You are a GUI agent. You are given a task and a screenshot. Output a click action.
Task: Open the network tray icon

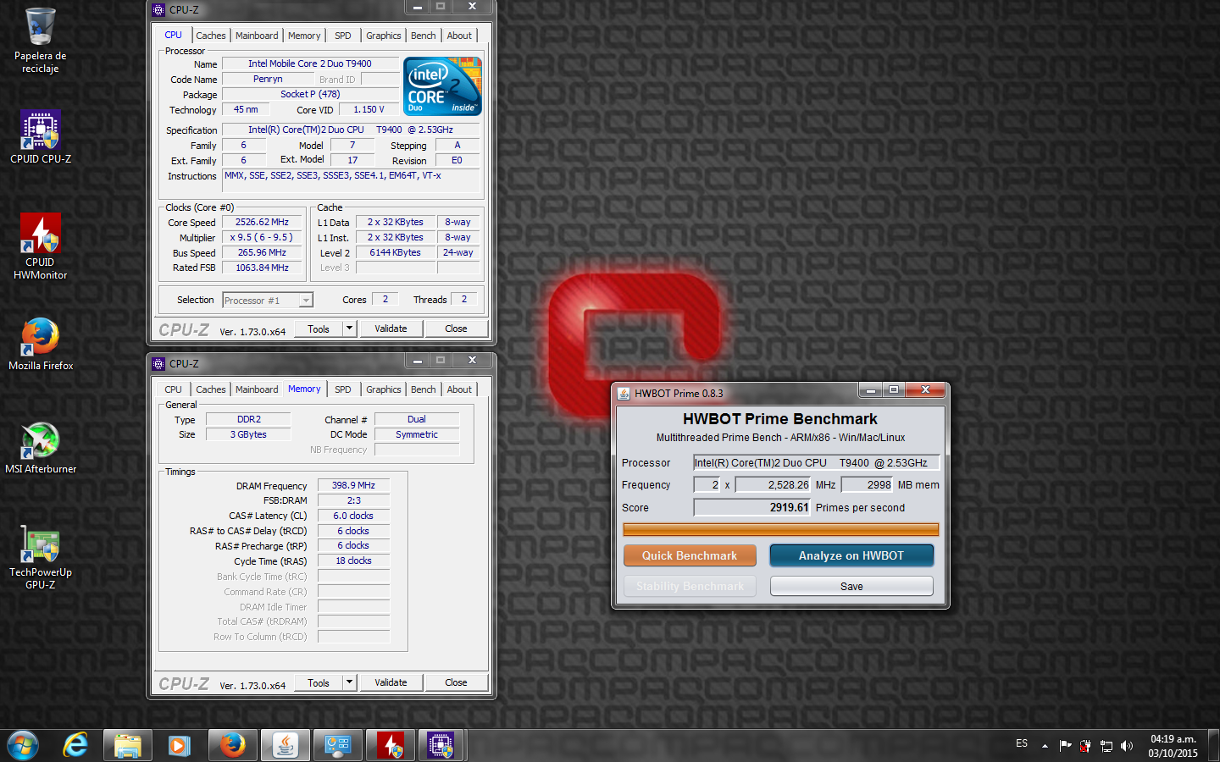[1106, 746]
